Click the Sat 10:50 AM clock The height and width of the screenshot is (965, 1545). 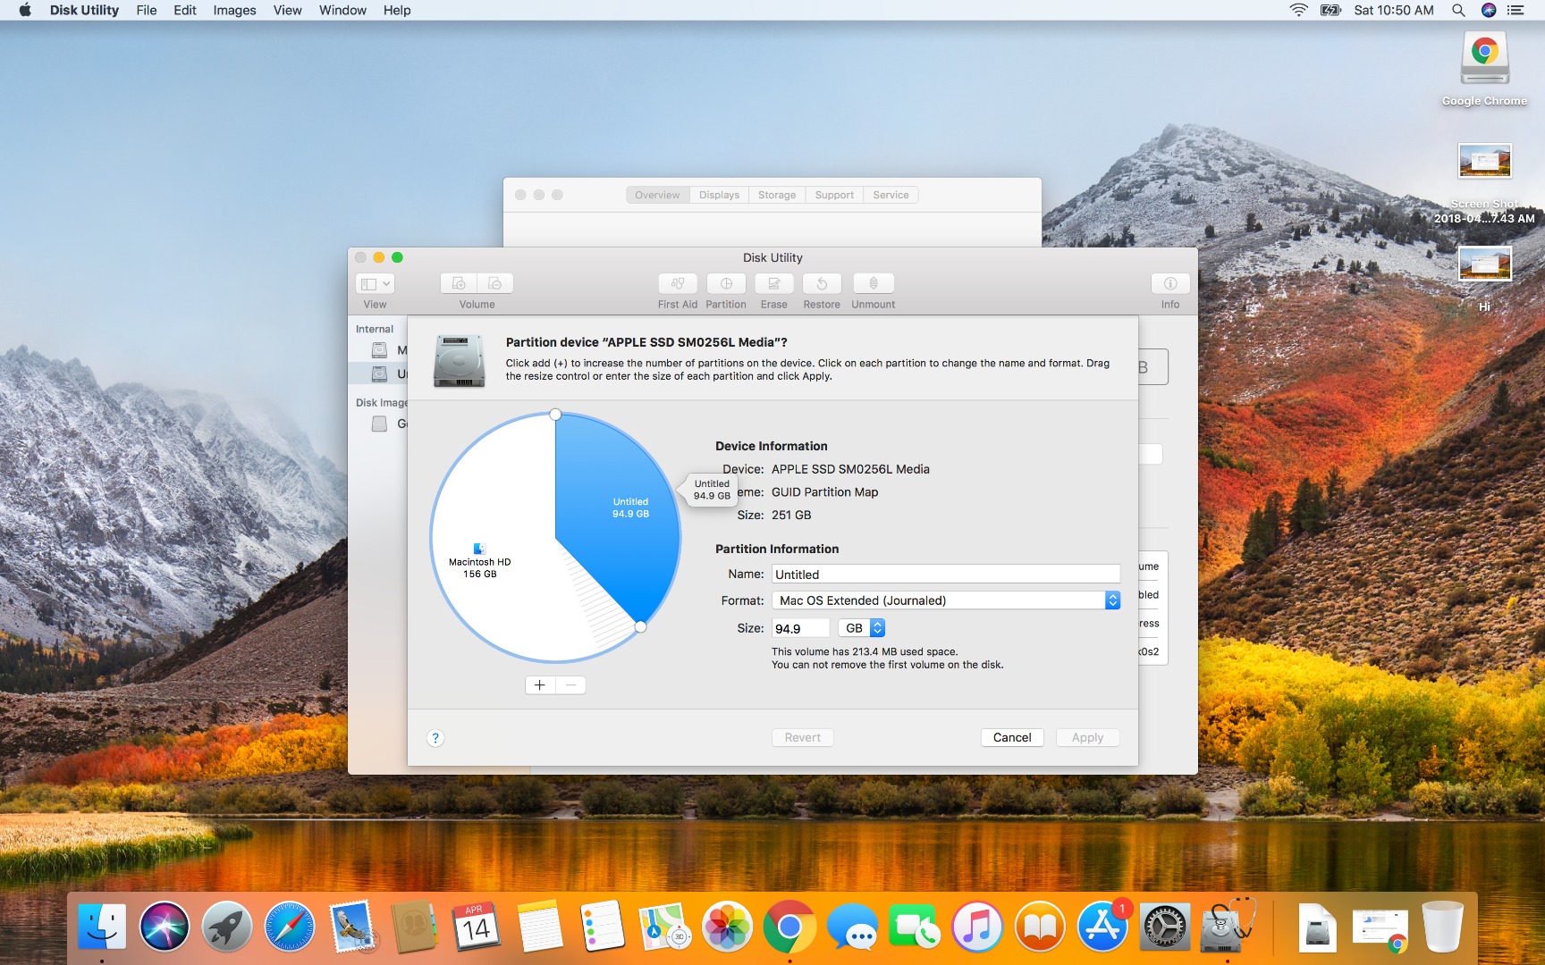[x=1394, y=10]
